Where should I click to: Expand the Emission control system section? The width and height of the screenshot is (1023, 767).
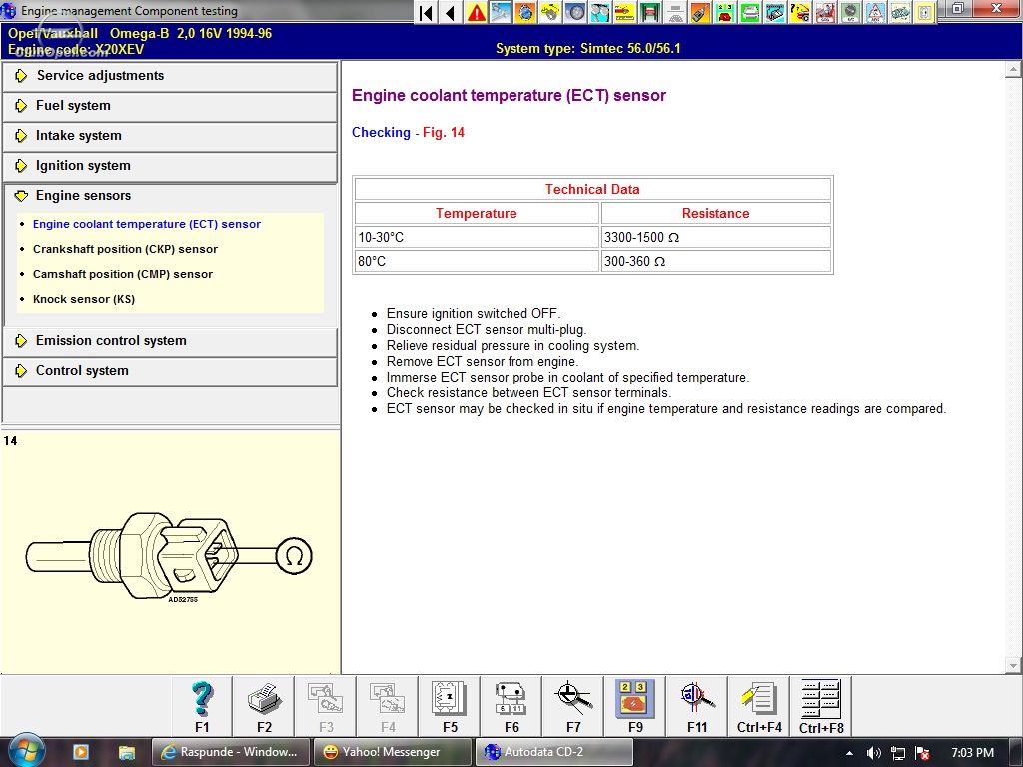pyautogui.click(x=170, y=341)
